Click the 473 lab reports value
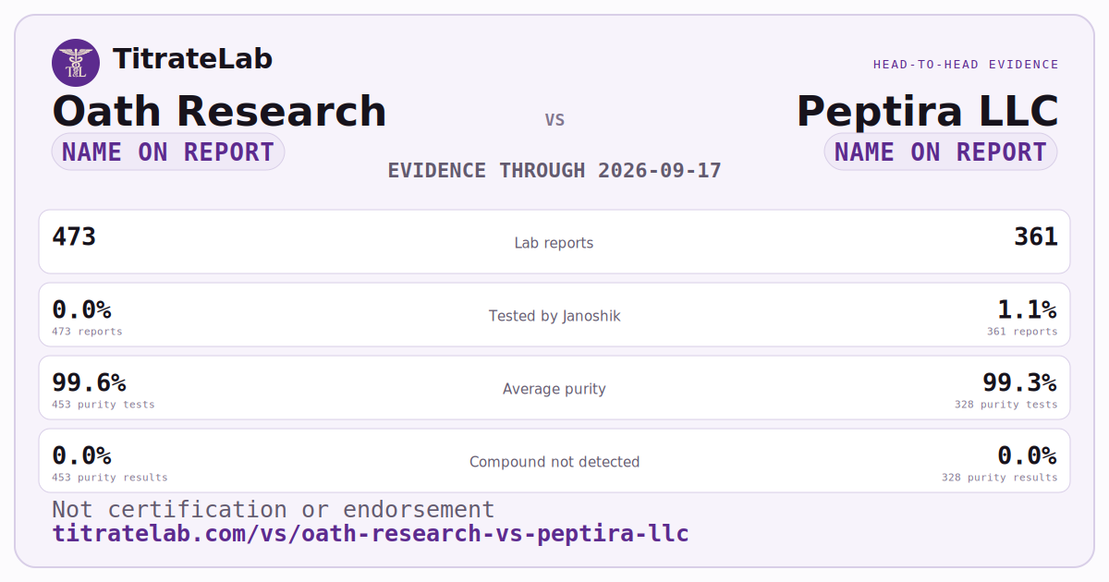Screen dimensions: 1109x582 pos(74,236)
